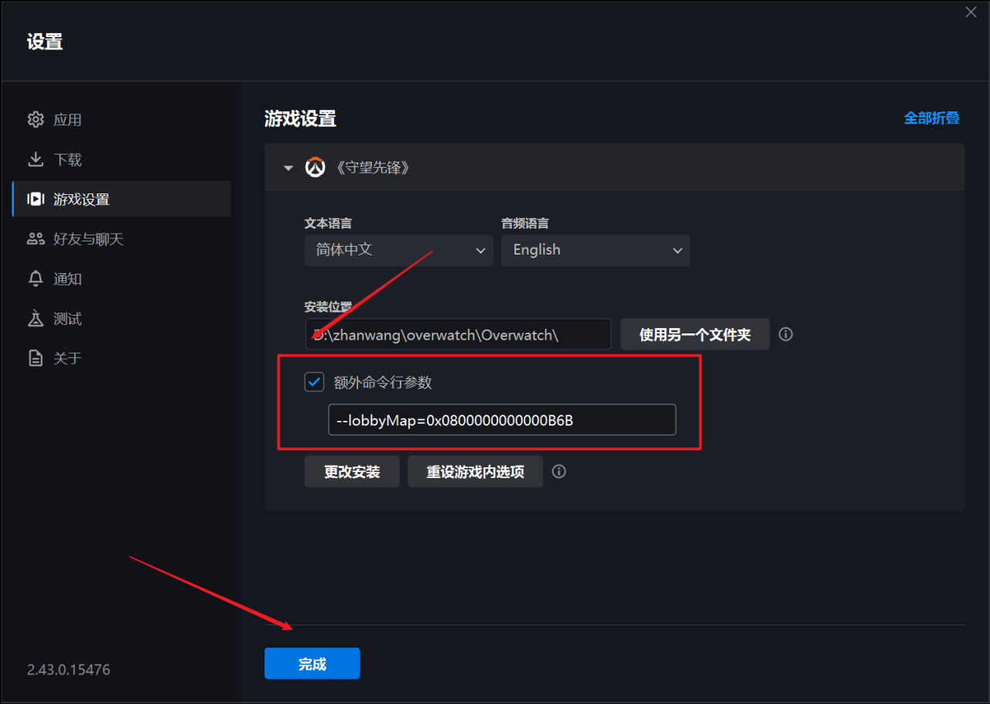Click the flask icon beside 测试

[x=36, y=319]
